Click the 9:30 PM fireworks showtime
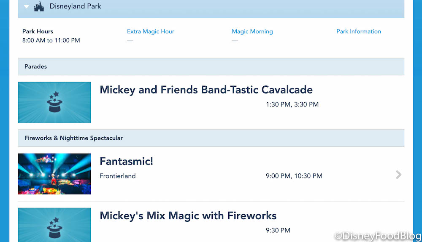 tap(278, 230)
